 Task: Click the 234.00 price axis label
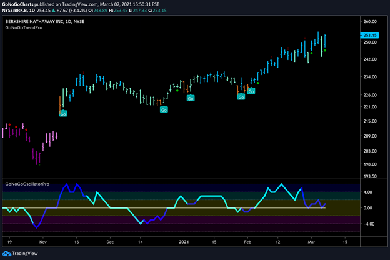pos(370,77)
